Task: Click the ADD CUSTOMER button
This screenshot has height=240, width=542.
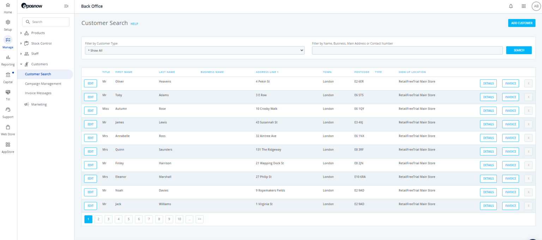Action: pyautogui.click(x=522, y=23)
